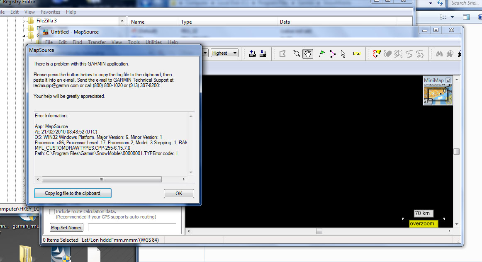Select the Track Join tool icon
Viewport: 482px width, 262px height.
click(409, 54)
